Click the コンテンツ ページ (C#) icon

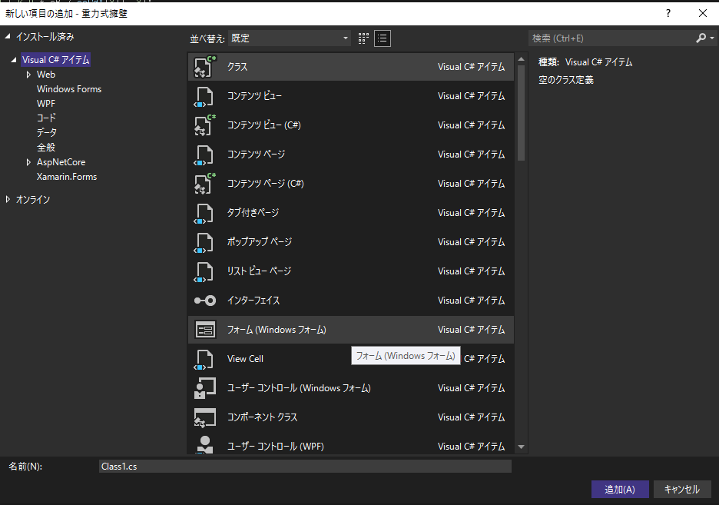click(x=205, y=184)
